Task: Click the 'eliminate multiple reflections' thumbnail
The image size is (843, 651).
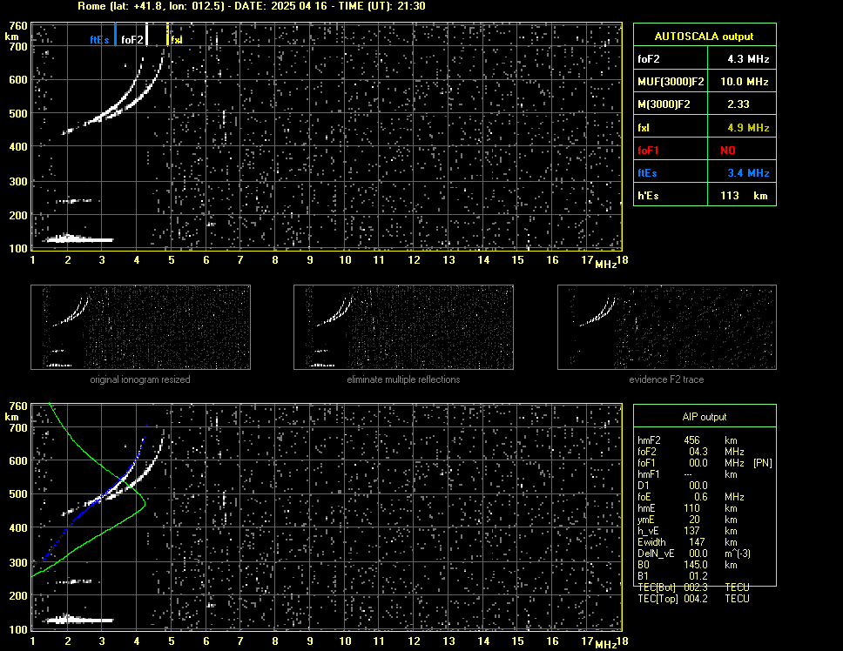Action: (403, 327)
